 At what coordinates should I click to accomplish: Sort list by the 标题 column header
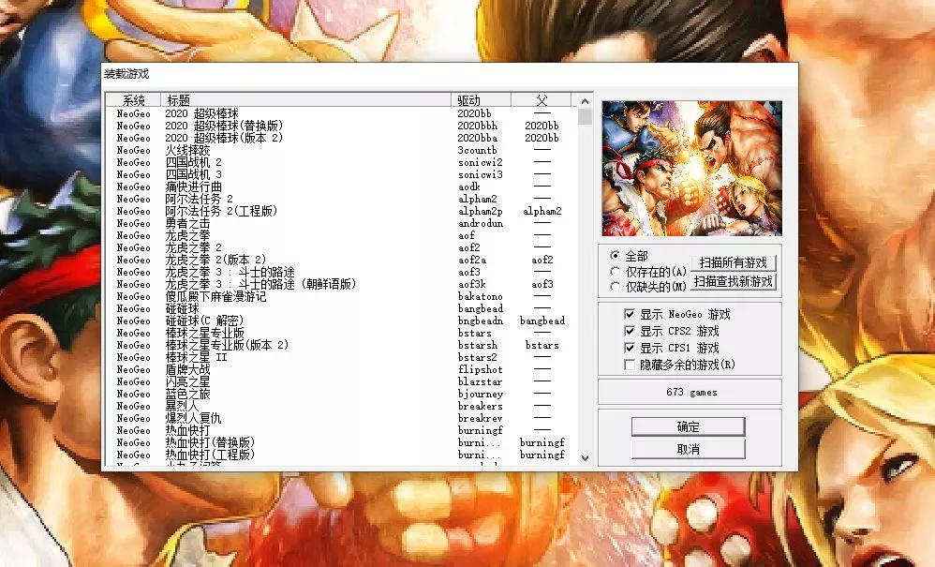point(306,99)
